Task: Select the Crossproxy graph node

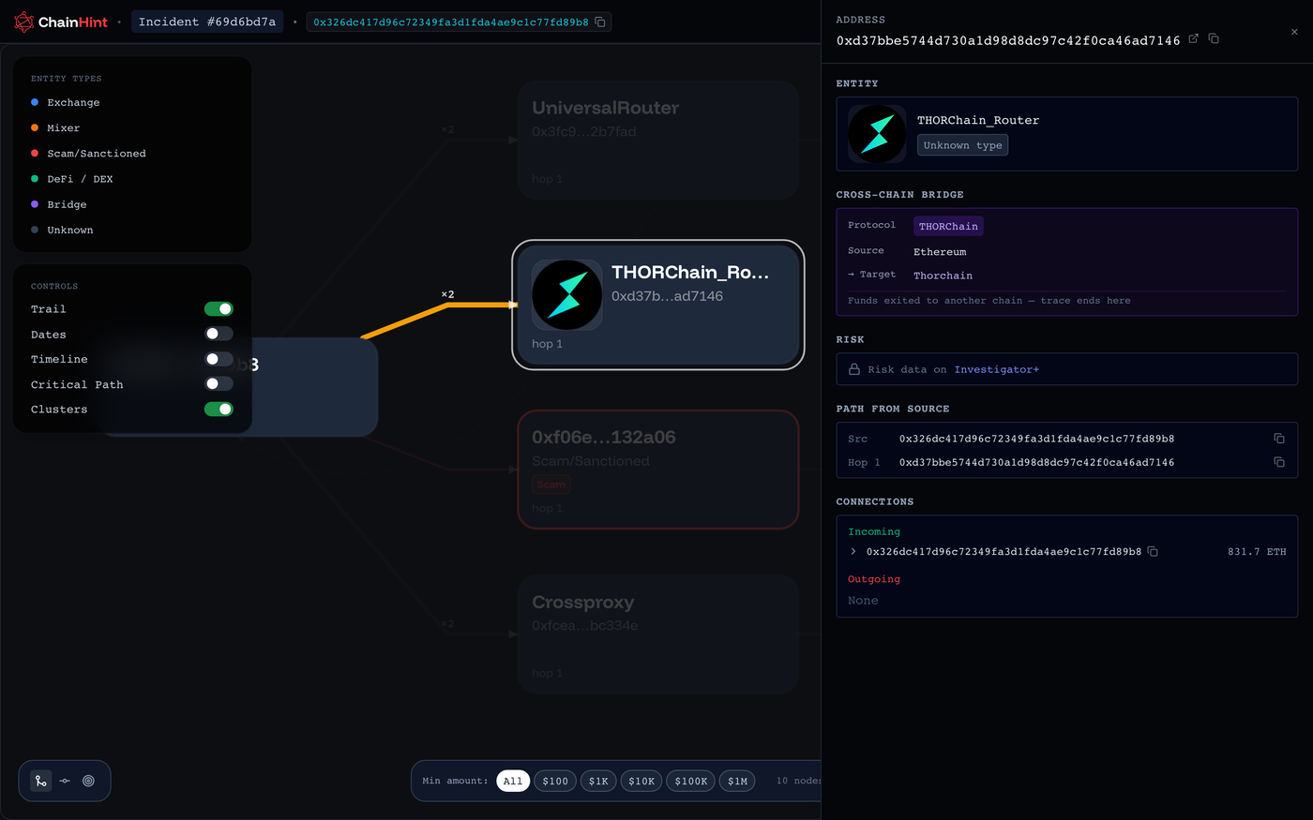Action: (658, 634)
